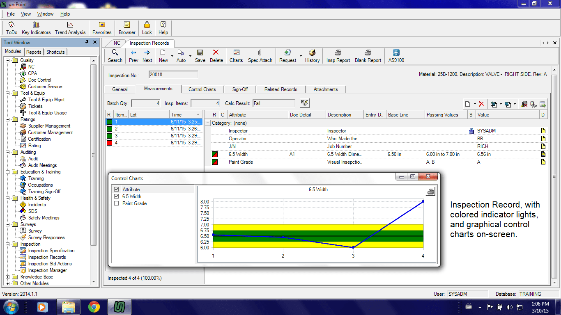The width and height of the screenshot is (561, 315).
Task: Uncheck the 6.5 Width checkbox
Action: click(x=116, y=196)
